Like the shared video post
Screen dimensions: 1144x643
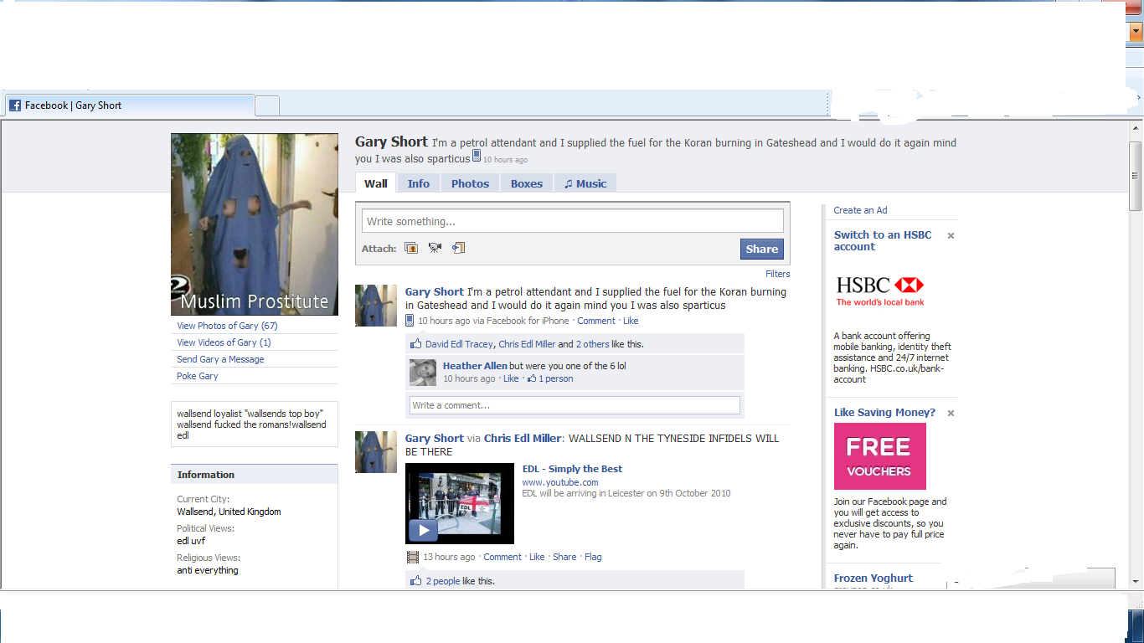coord(537,557)
